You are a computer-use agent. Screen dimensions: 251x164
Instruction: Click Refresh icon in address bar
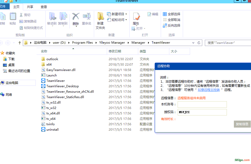[199, 43]
